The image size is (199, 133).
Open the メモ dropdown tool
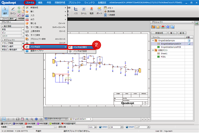(109, 8)
